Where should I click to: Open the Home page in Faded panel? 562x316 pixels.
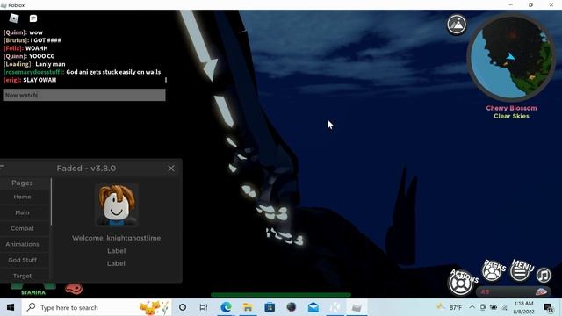tap(22, 197)
